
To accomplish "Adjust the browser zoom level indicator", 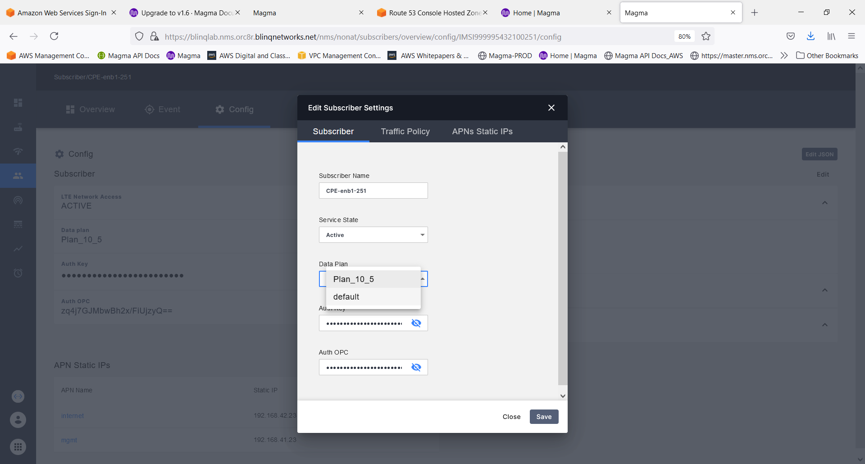I will point(684,36).
